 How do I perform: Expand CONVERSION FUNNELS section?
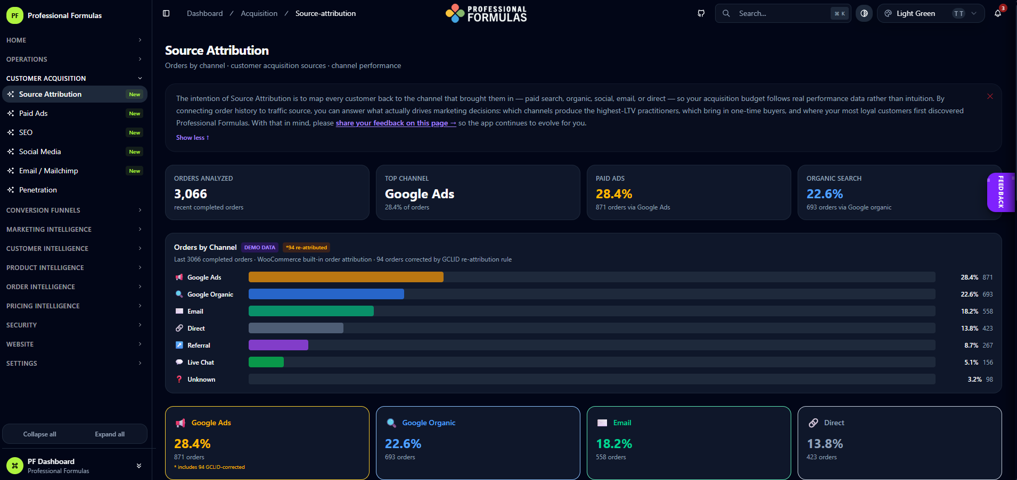tap(74, 210)
